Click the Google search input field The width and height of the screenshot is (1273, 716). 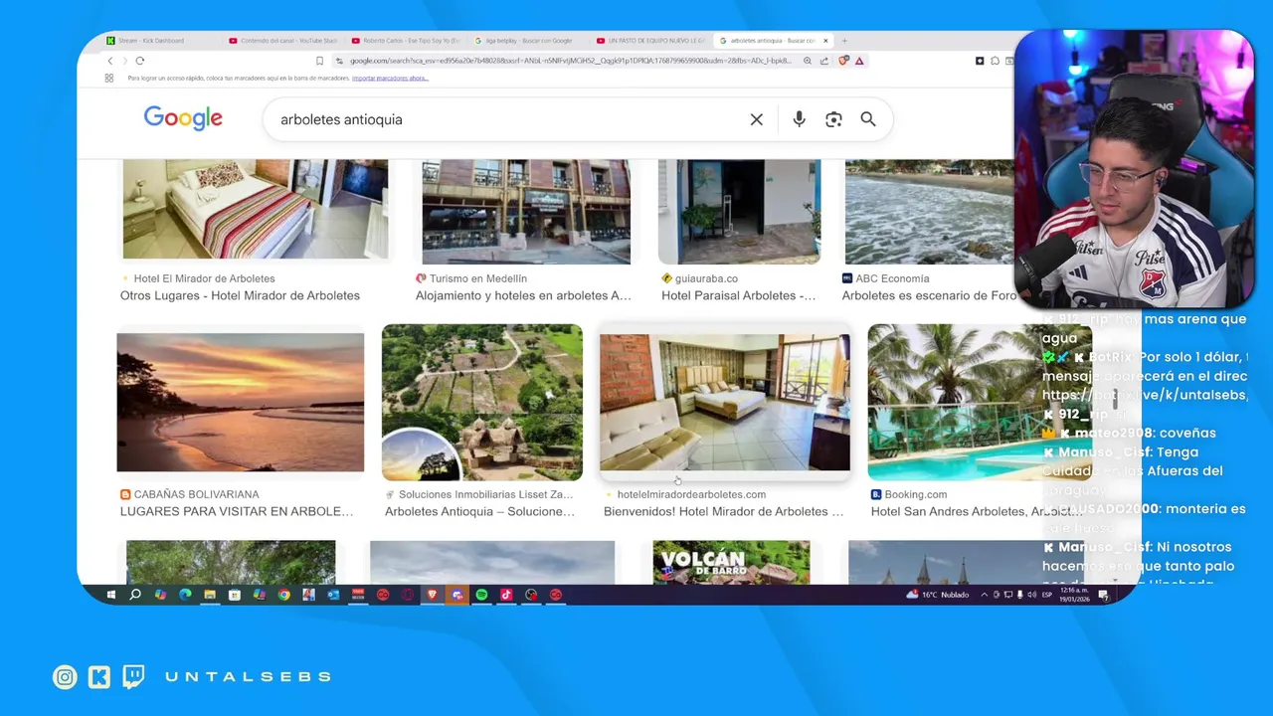[507, 119]
